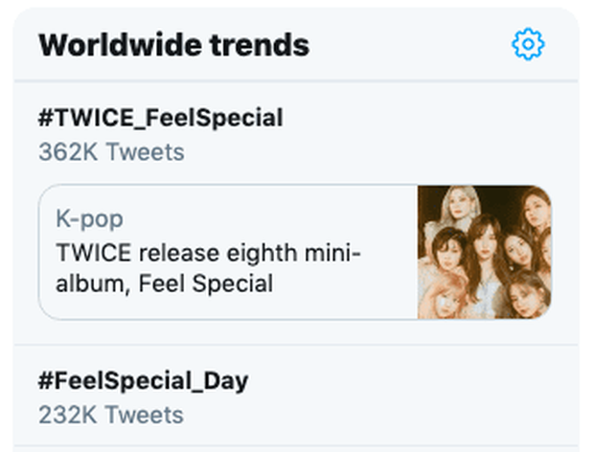Open the #FeelSpecial_Day trending hashtag
The width and height of the screenshot is (594, 452).
point(143,380)
